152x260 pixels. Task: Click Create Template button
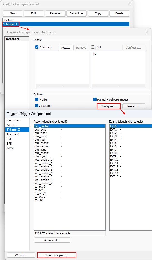point(57,255)
